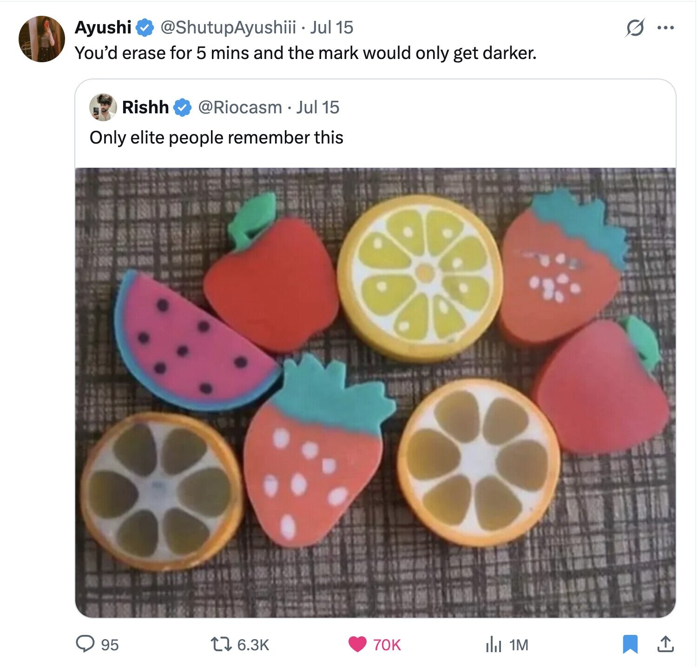Click the reply speech bubble icon
Viewport: 698px width, 667px height.
85,644
